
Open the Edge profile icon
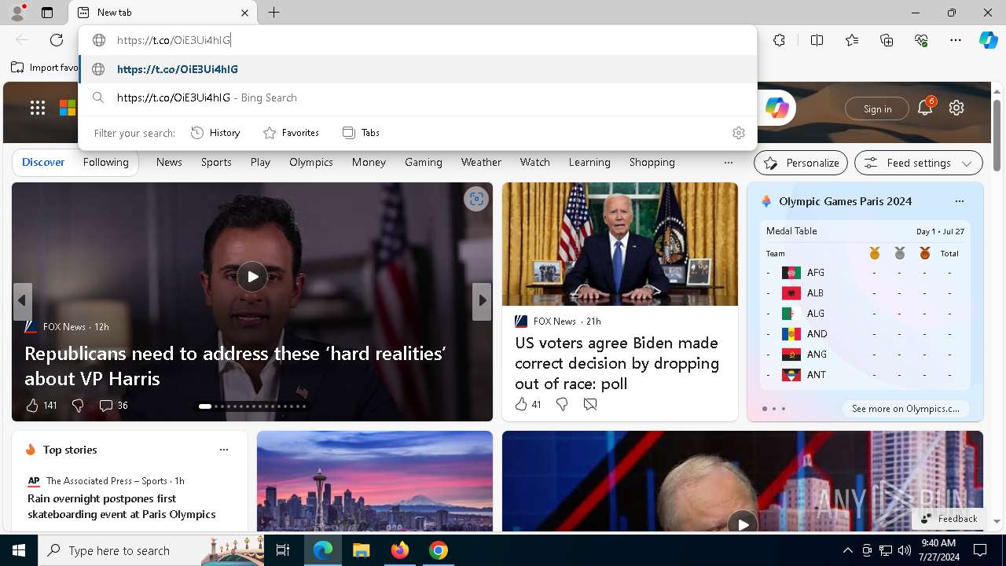(17, 13)
